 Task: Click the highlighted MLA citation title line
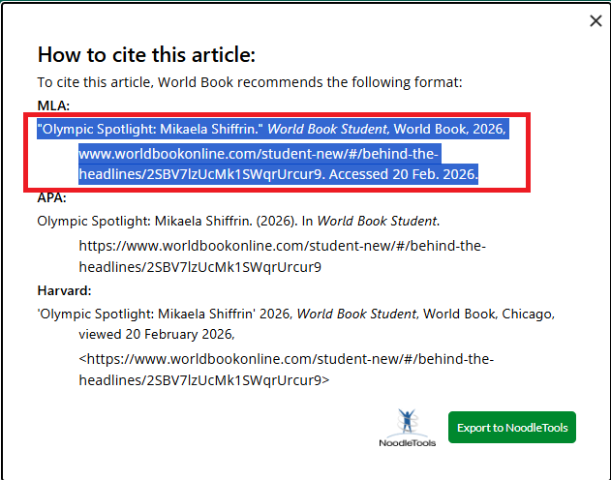click(x=150, y=129)
